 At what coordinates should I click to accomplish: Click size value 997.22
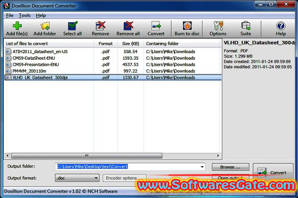coord(130,71)
